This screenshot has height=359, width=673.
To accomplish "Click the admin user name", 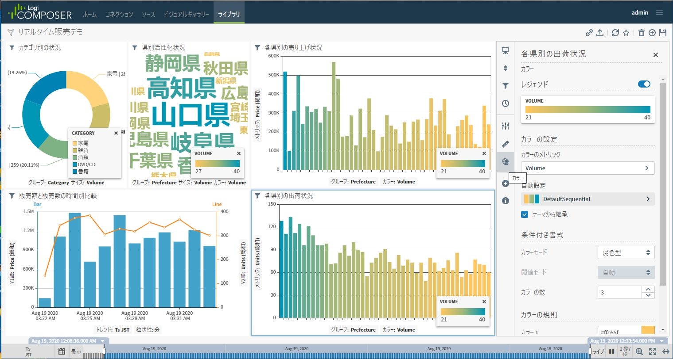I will 640,12.
